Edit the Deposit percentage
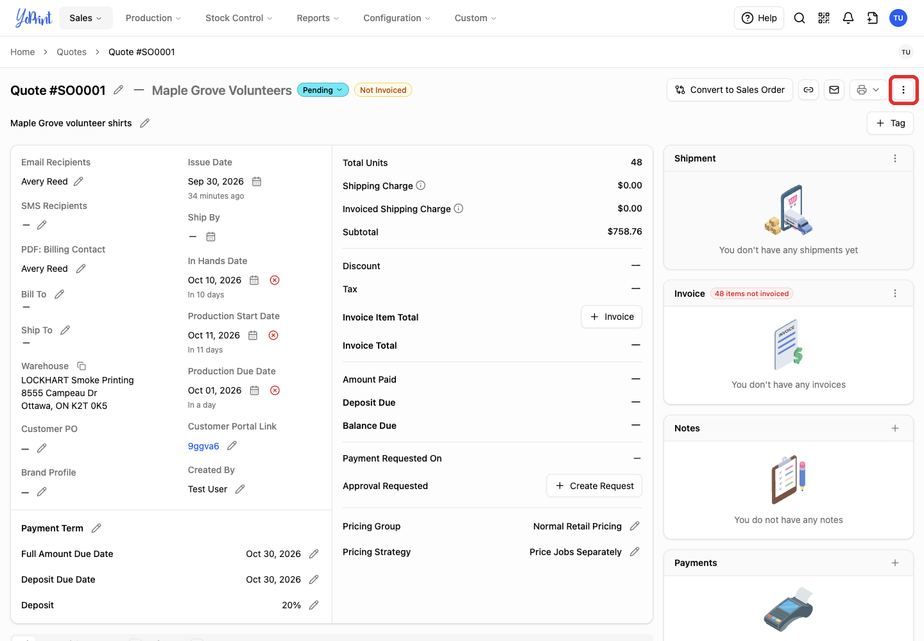The image size is (924, 641). pyautogui.click(x=314, y=605)
